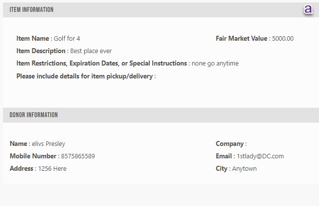Select the item name 'Golf for 4'

(67, 39)
